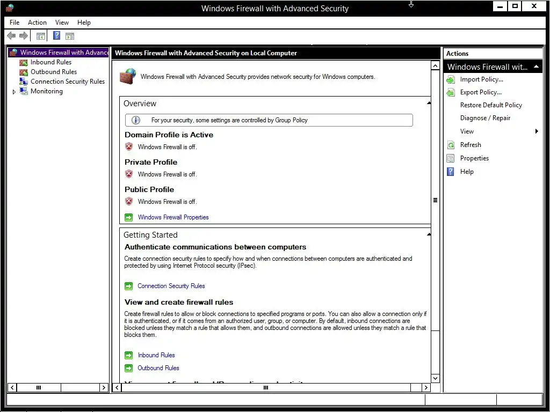Collapse the Windows Firewall Actions group header
Screen dimensions: 550x412
[x=537, y=67]
